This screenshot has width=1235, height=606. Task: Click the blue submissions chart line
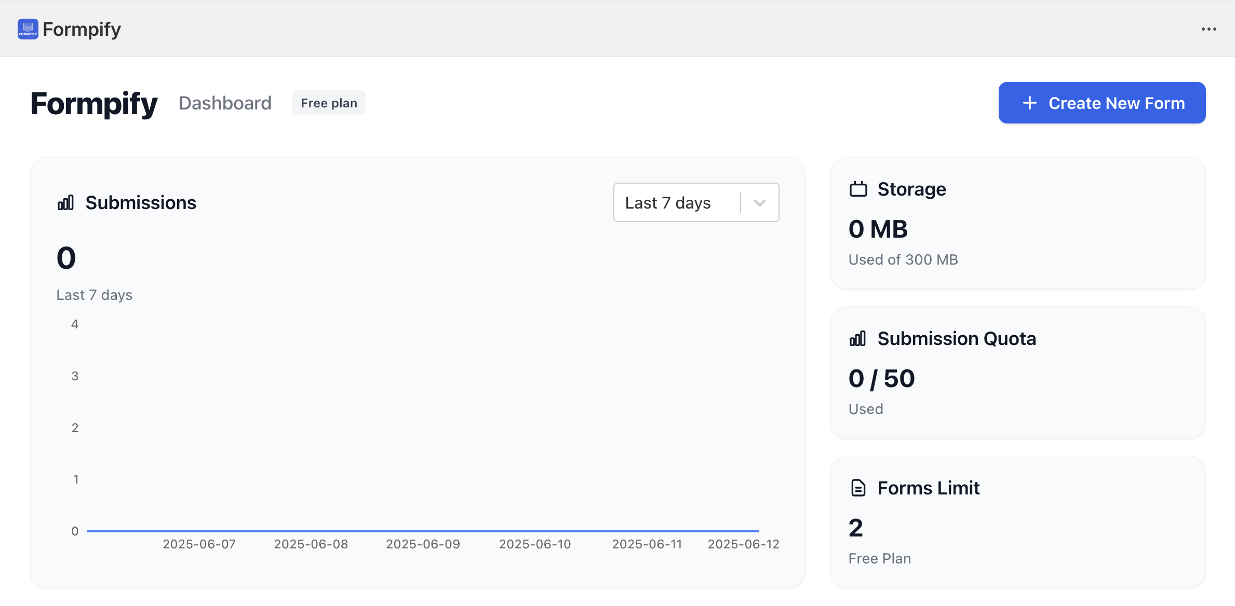coord(423,531)
